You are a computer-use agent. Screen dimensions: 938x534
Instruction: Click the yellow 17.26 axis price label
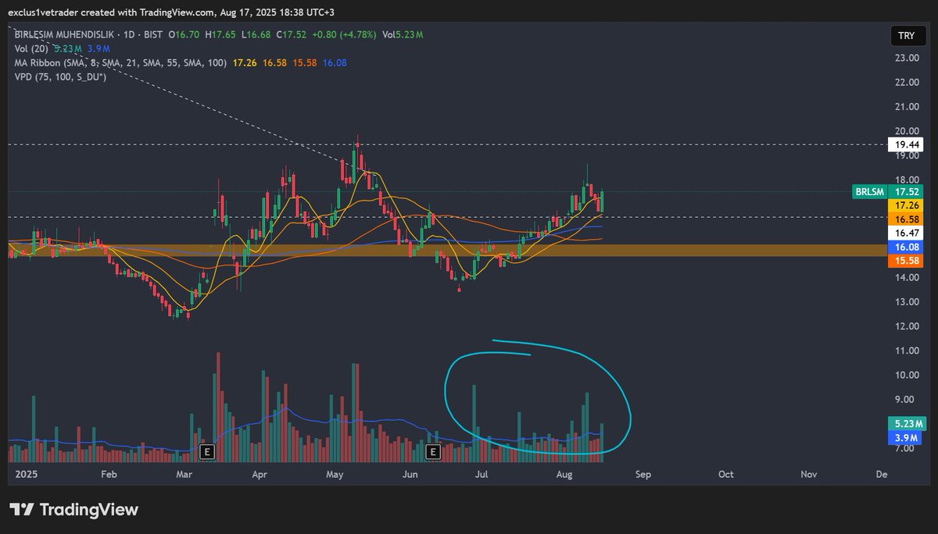pyautogui.click(x=905, y=205)
